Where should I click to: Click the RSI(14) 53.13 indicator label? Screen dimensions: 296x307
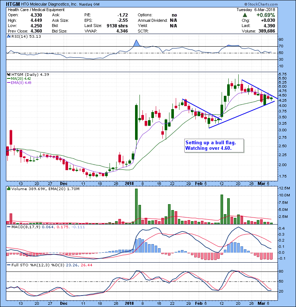[26, 36]
